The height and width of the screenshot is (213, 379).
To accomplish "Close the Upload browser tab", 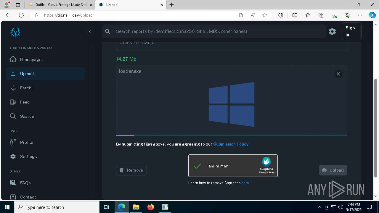I will [x=162, y=5].
